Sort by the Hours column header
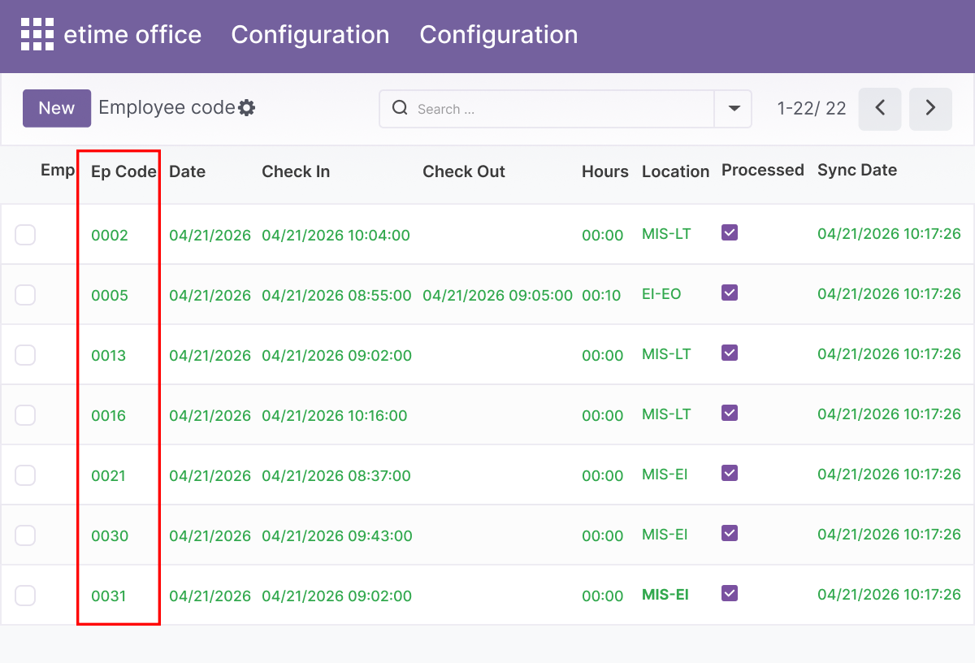975x663 pixels. (x=605, y=171)
